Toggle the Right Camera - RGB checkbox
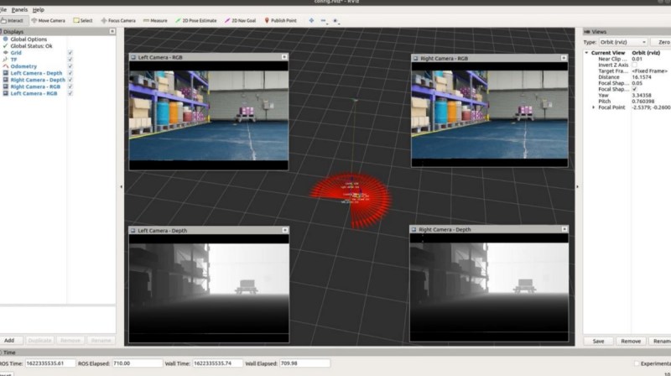 click(x=70, y=86)
